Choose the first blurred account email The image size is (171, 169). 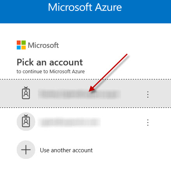[79, 94]
